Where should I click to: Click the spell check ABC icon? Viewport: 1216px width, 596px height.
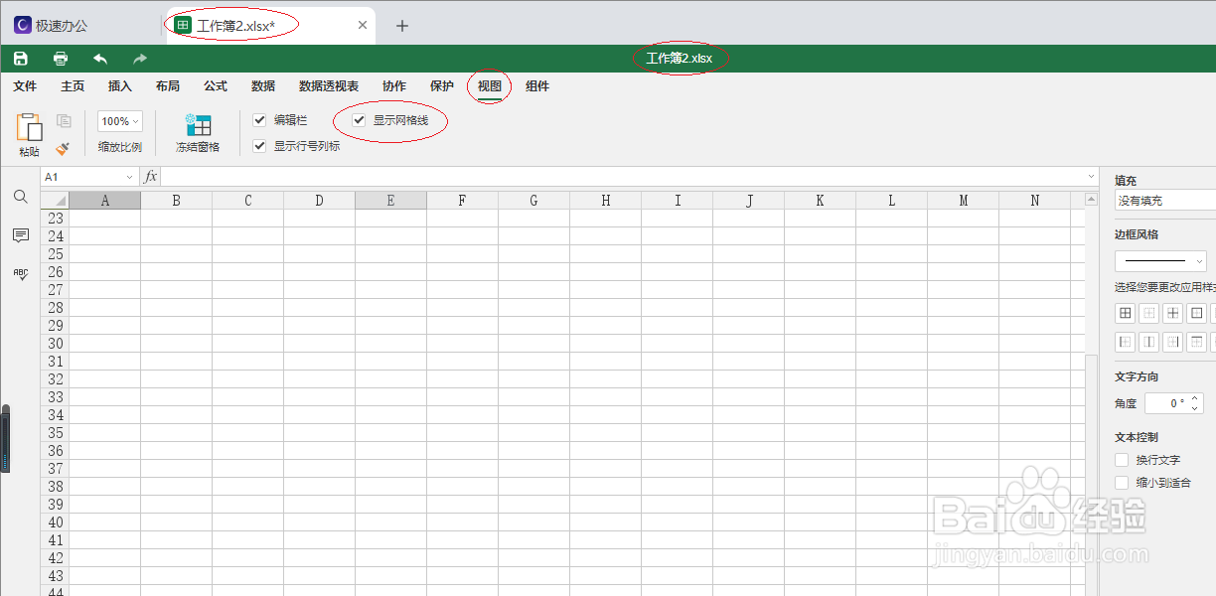coord(20,274)
